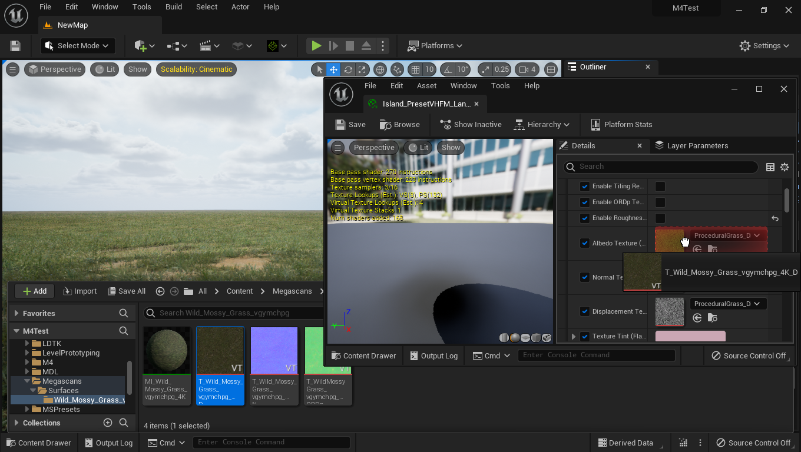Screen dimensions: 801x452
Task: Open the Build menu in the main menu bar
Action: point(173,7)
